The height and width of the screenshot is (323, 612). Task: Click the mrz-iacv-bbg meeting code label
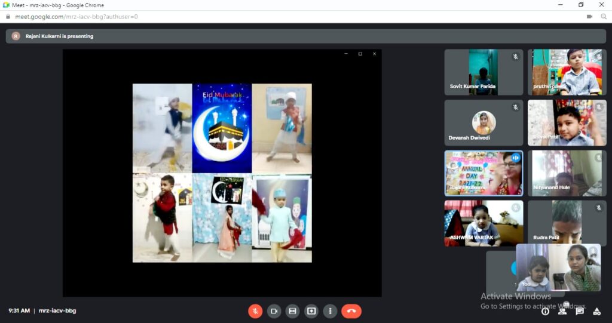tap(57, 311)
